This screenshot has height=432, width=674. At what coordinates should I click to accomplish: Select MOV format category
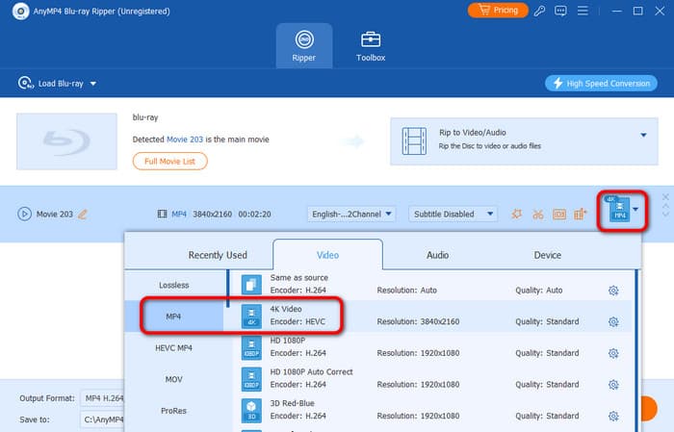174,379
